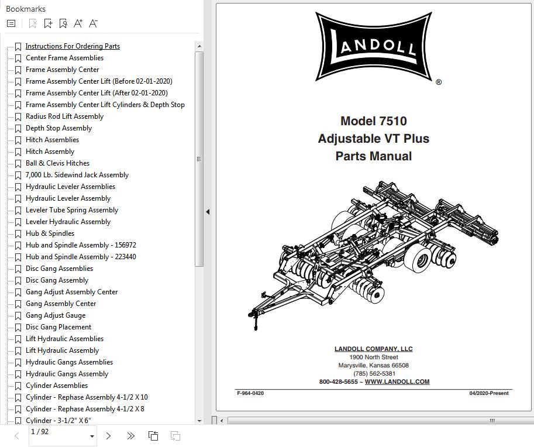Open the Depth Stop Assembly bookmark
The image size is (534, 447).
[x=59, y=128]
